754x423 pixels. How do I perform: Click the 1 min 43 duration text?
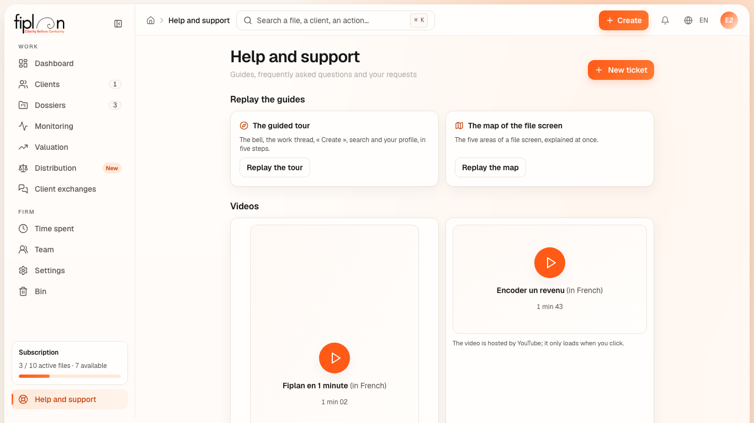click(x=550, y=307)
